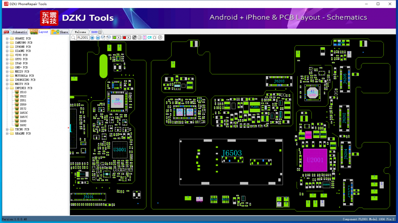Click the magnifier search icon
This screenshot has width=398, height=223.
pyautogui.click(x=73, y=38)
